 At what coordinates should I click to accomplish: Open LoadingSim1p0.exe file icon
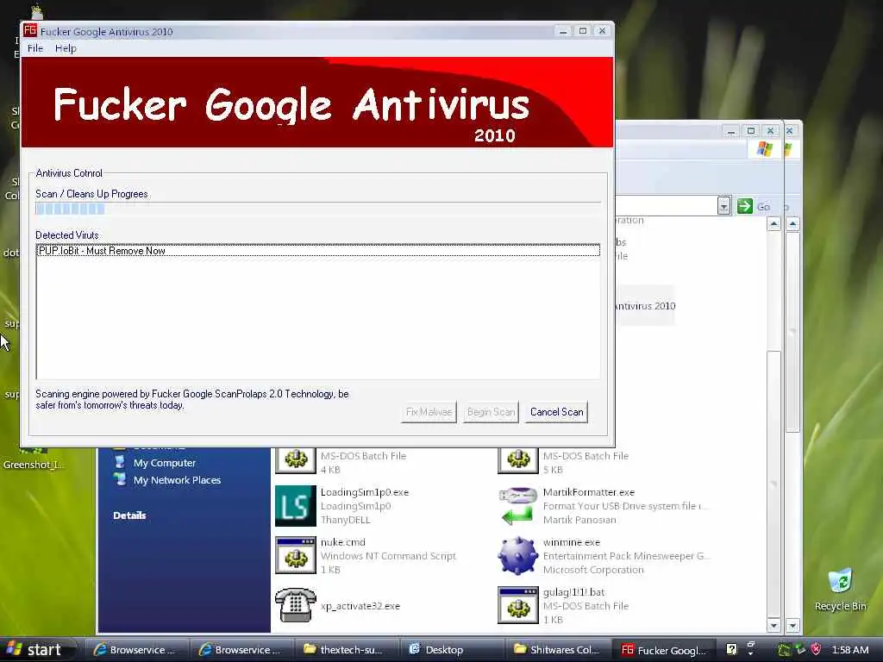(296, 505)
